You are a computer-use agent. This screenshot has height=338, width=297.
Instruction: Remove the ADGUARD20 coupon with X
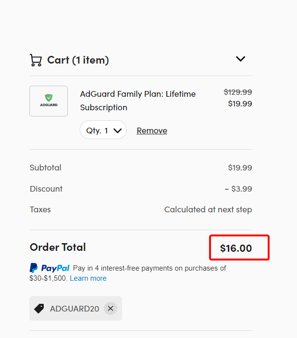click(111, 309)
